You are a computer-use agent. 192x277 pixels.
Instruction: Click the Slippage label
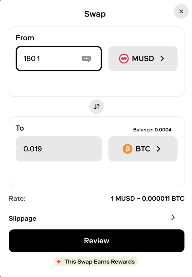[22, 219]
